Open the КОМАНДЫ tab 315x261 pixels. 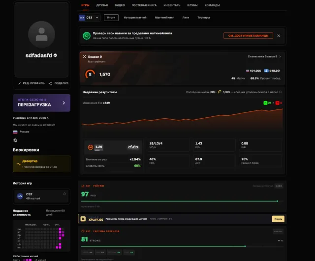coord(212,5)
